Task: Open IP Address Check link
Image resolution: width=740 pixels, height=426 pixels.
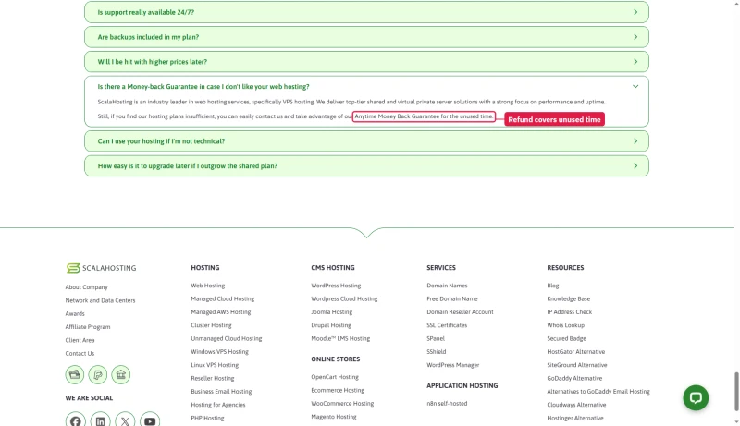Action: pyautogui.click(x=569, y=312)
